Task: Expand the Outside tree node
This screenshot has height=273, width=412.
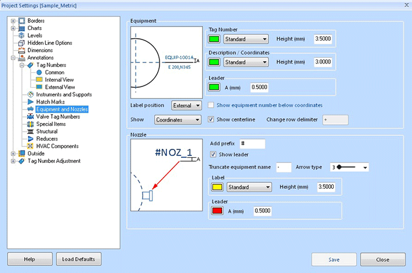Action: (x=13, y=154)
